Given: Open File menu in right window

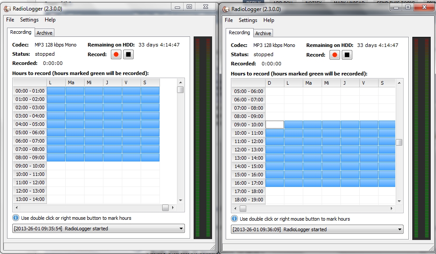Looking at the screenshot, I should [x=229, y=20].
